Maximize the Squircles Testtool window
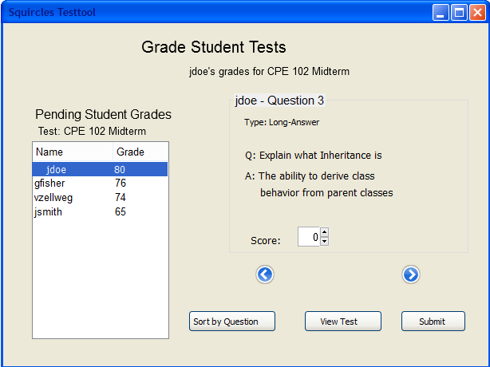This screenshot has width=490, height=367. (x=460, y=12)
